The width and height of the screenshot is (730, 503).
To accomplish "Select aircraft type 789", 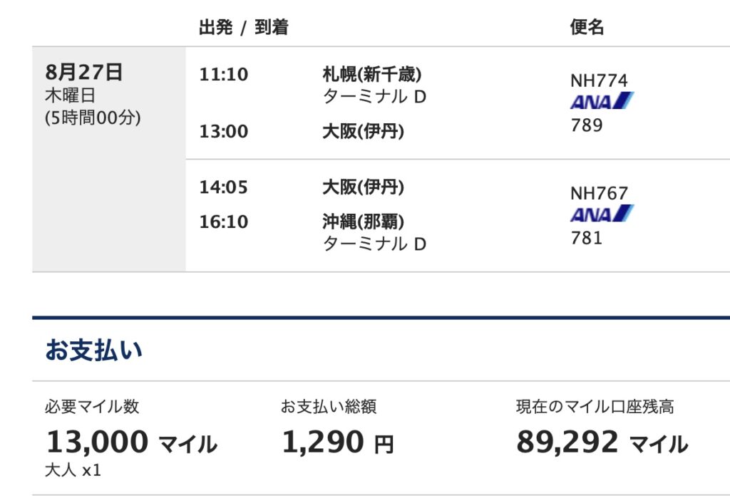I will coord(587,125).
